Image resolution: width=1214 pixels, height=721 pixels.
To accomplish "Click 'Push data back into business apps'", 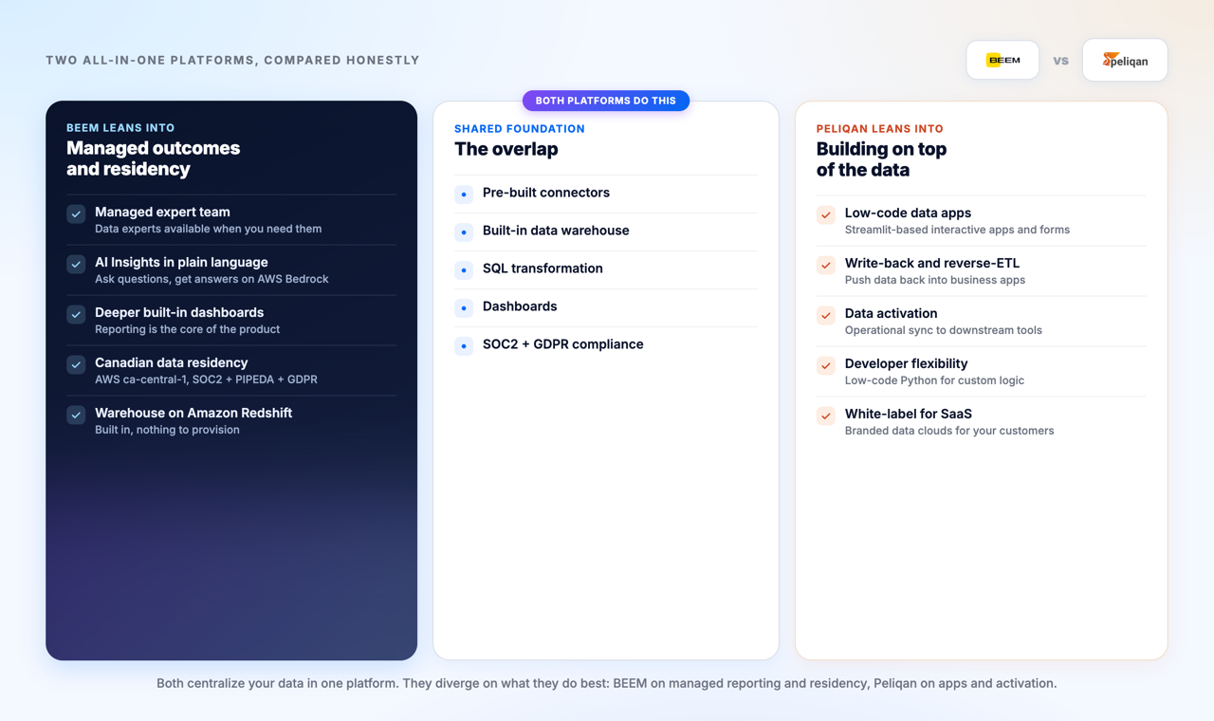I will (x=935, y=281).
